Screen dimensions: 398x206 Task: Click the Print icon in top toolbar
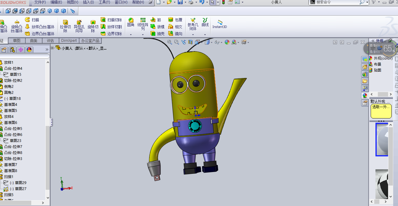pyautogui.click(x=191, y=2)
